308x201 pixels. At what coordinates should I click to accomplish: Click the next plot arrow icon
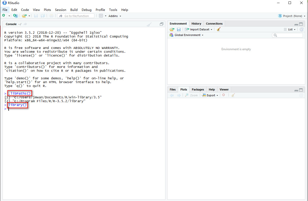click(179, 95)
